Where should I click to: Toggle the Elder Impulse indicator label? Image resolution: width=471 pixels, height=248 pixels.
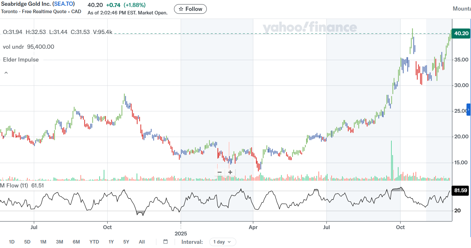click(x=20, y=60)
